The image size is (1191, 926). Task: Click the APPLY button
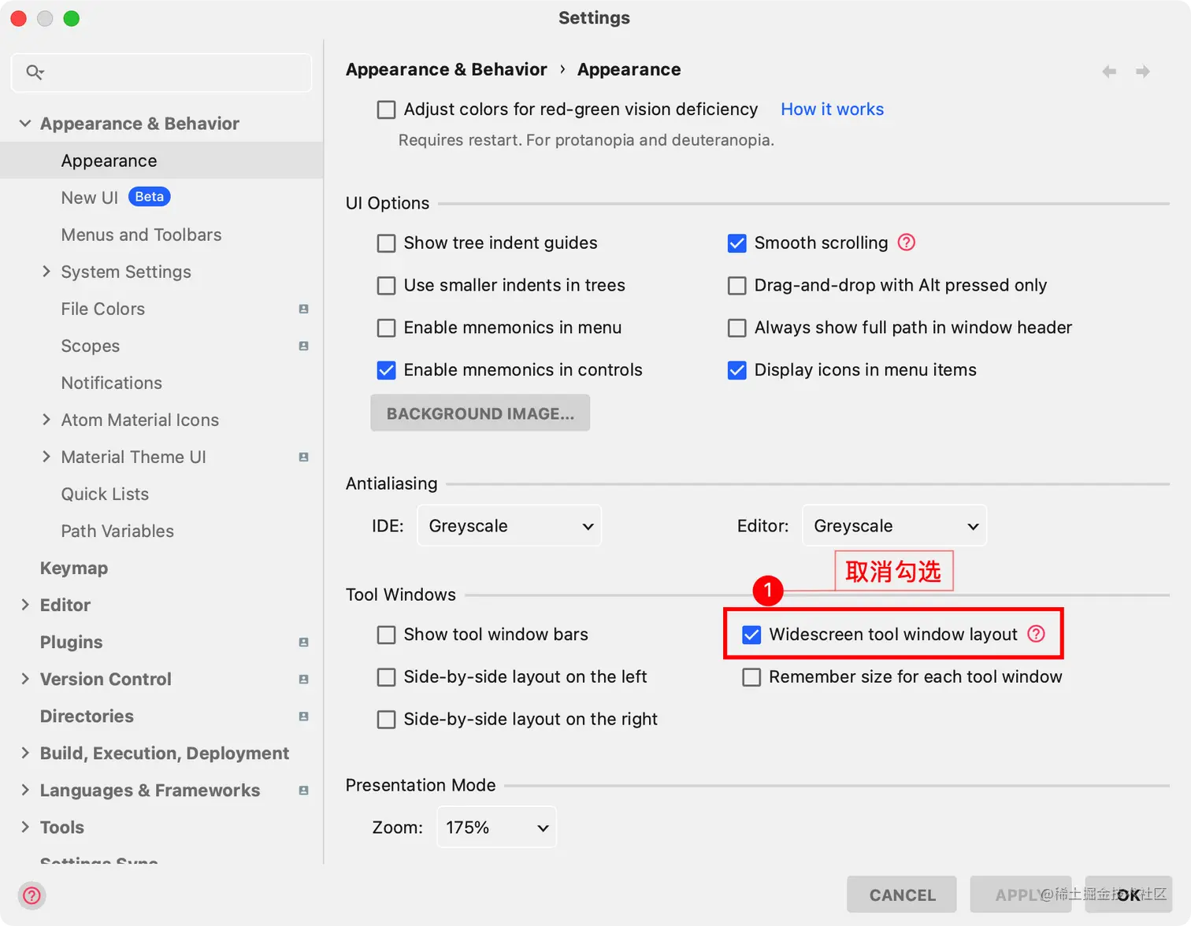[x=1020, y=895]
